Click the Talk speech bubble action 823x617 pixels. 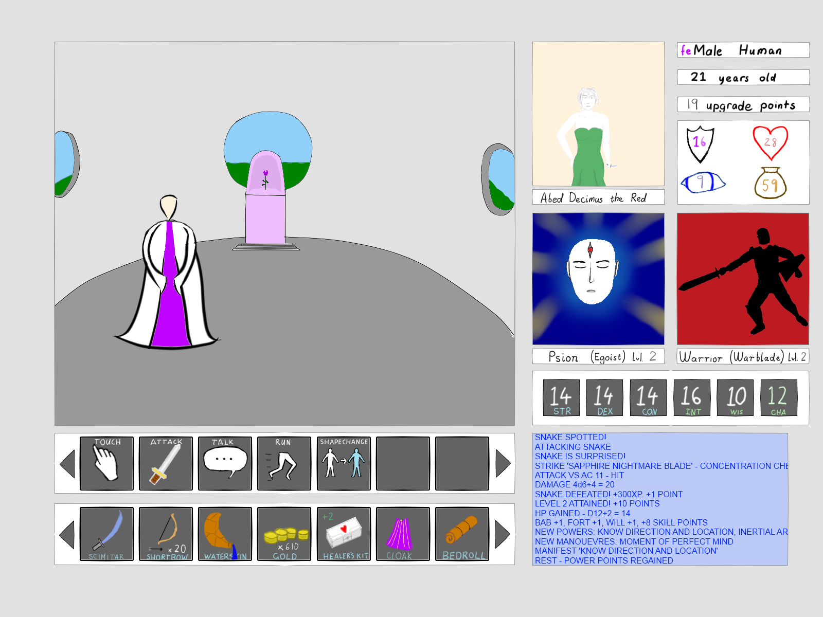point(225,463)
